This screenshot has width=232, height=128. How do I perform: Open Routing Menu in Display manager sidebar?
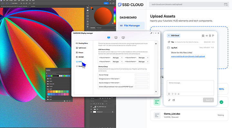[x=82, y=43]
